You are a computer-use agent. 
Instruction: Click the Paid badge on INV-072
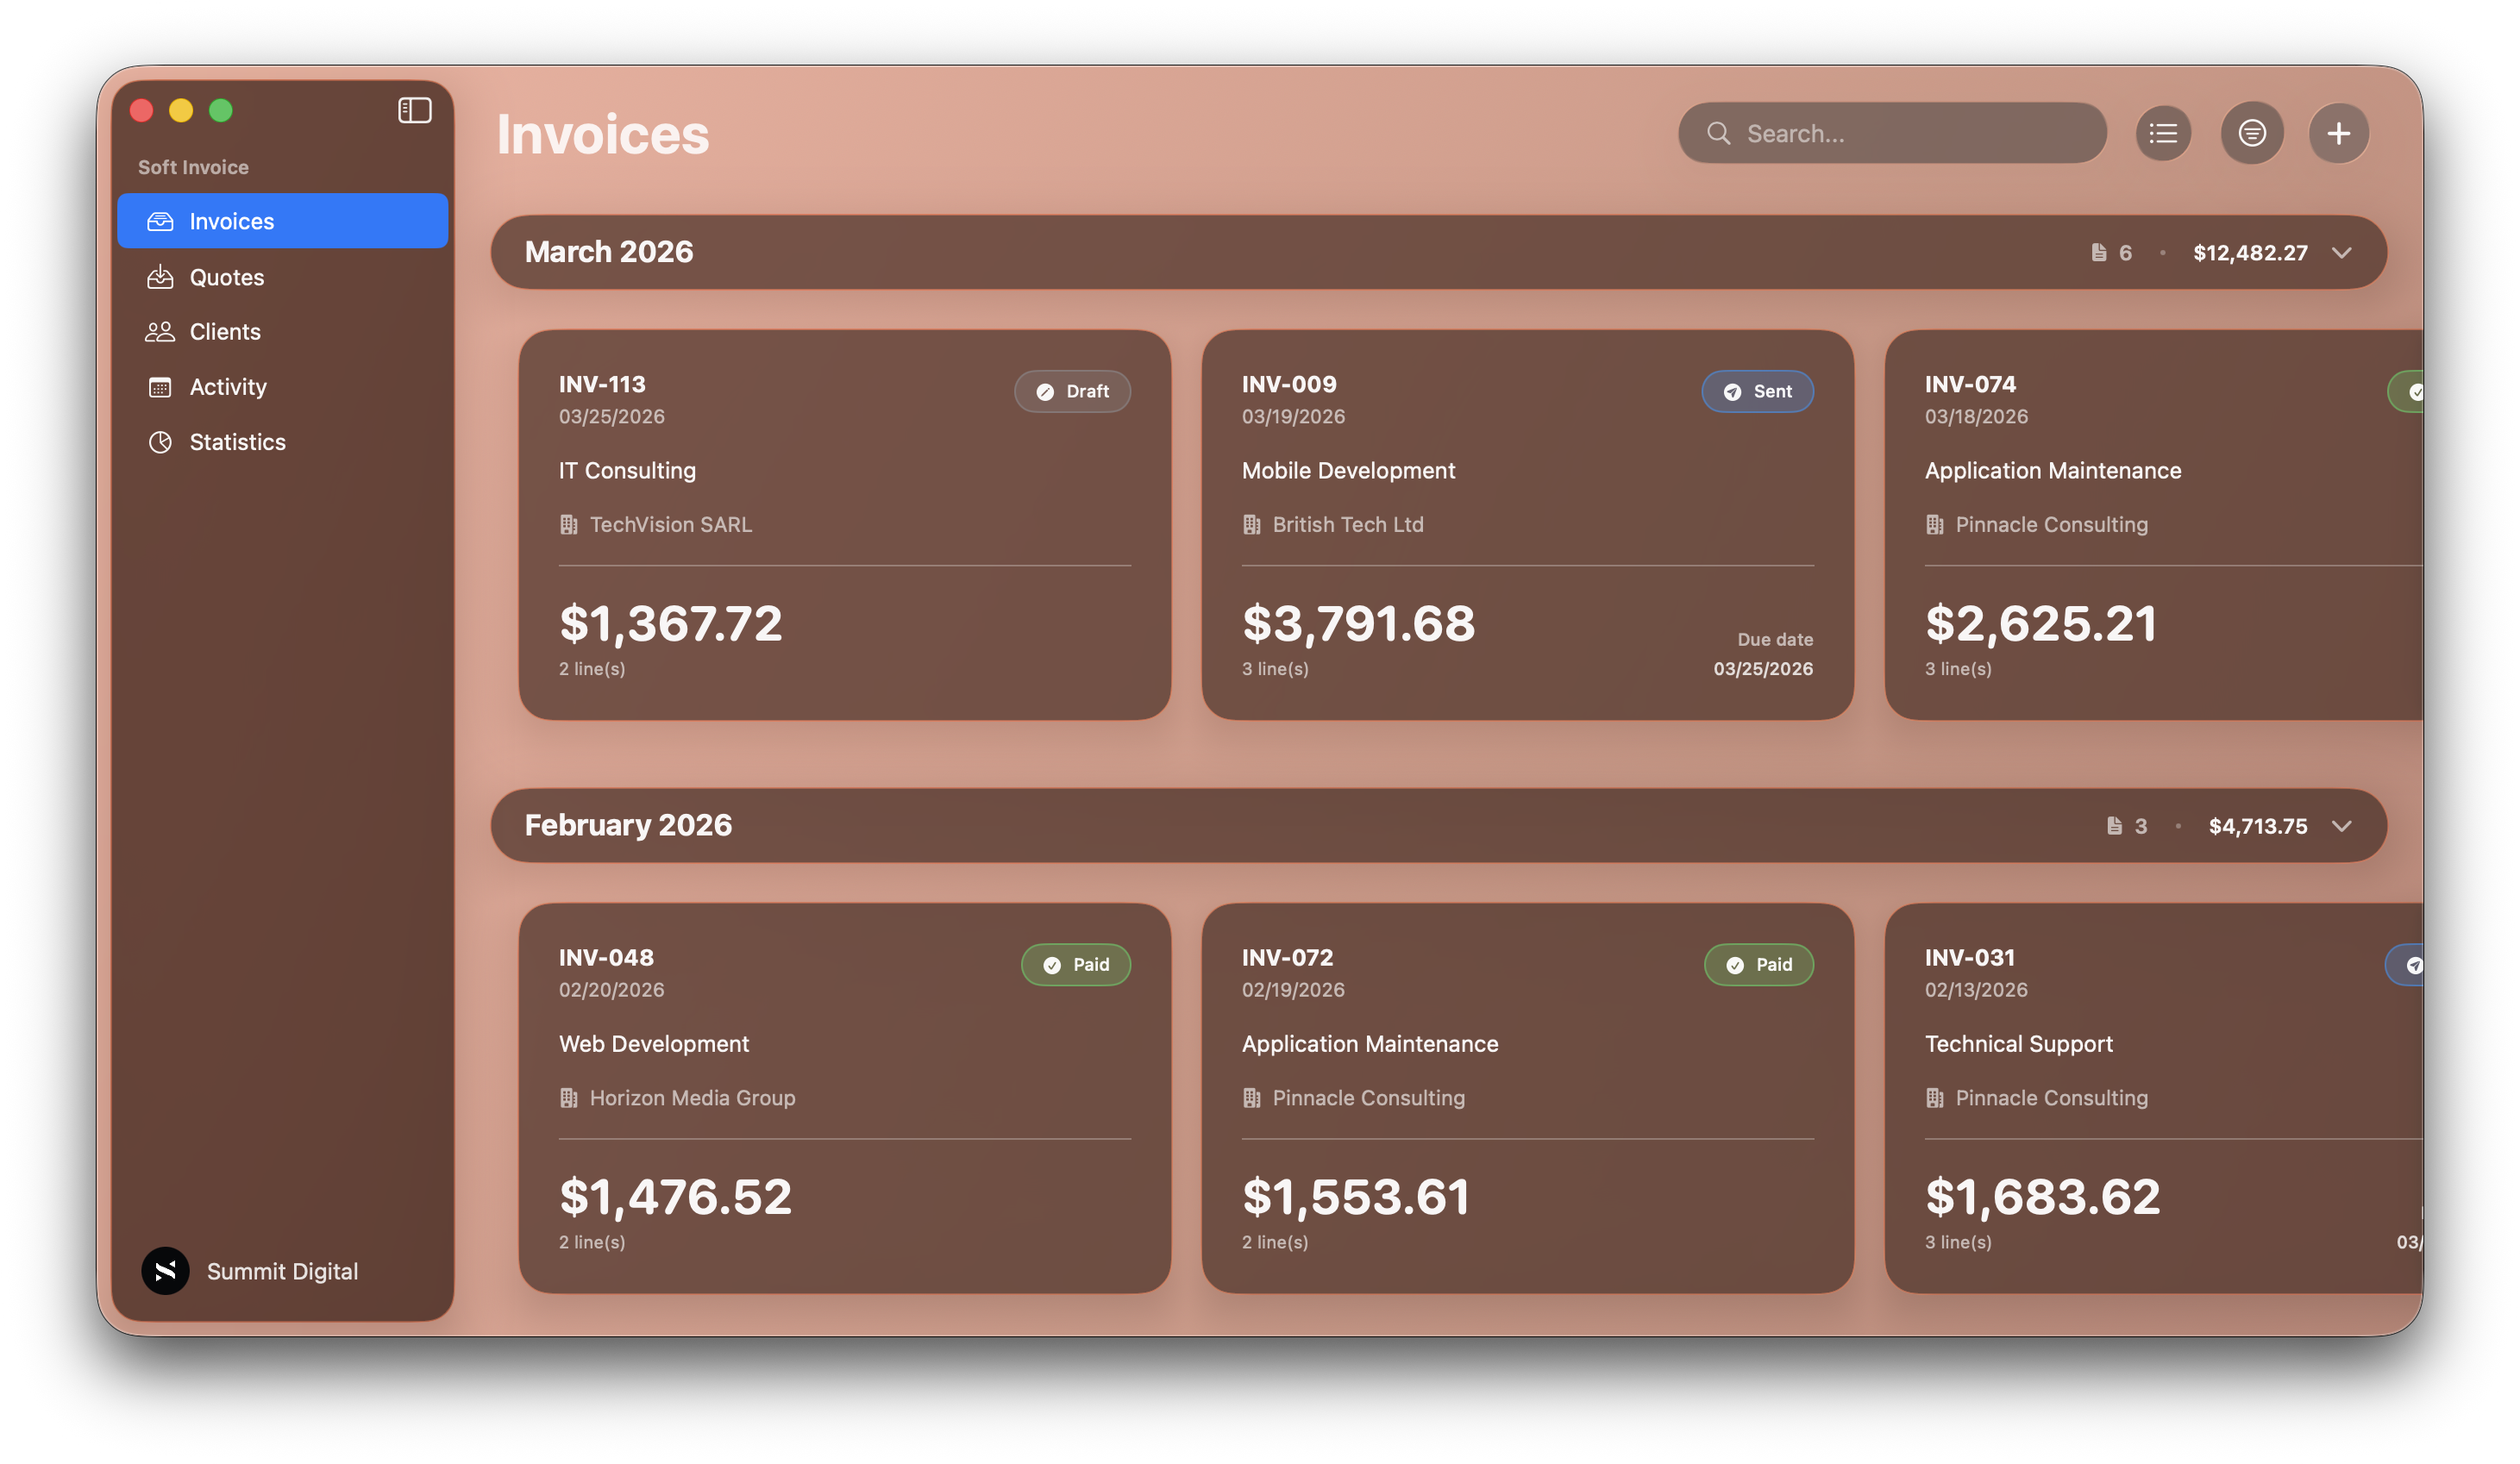[1758, 965]
